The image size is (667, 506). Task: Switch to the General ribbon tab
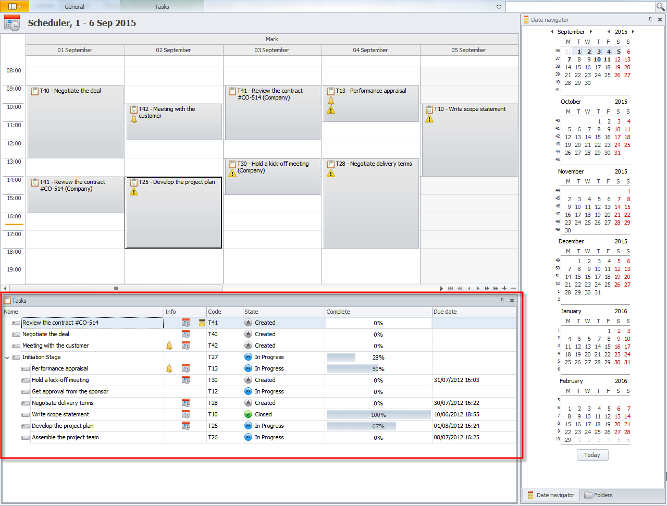tap(75, 7)
